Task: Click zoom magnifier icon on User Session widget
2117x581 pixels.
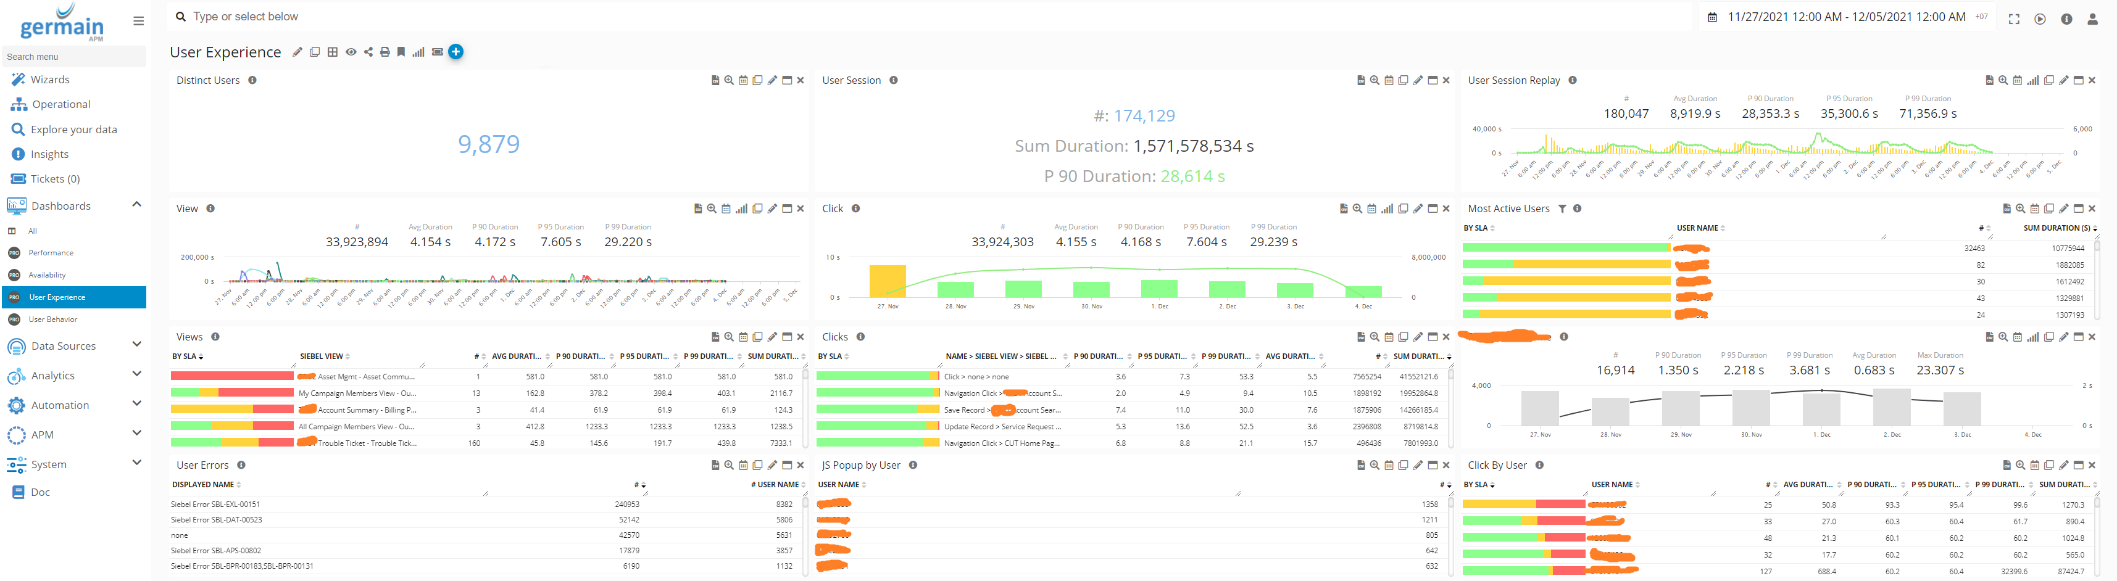Action: pyautogui.click(x=1375, y=81)
